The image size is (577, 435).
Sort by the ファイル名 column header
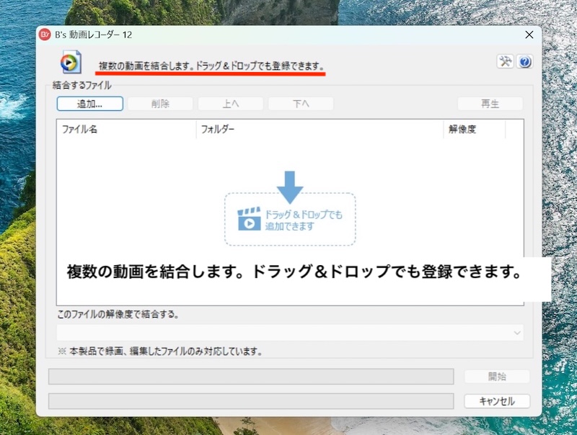[125, 130]
